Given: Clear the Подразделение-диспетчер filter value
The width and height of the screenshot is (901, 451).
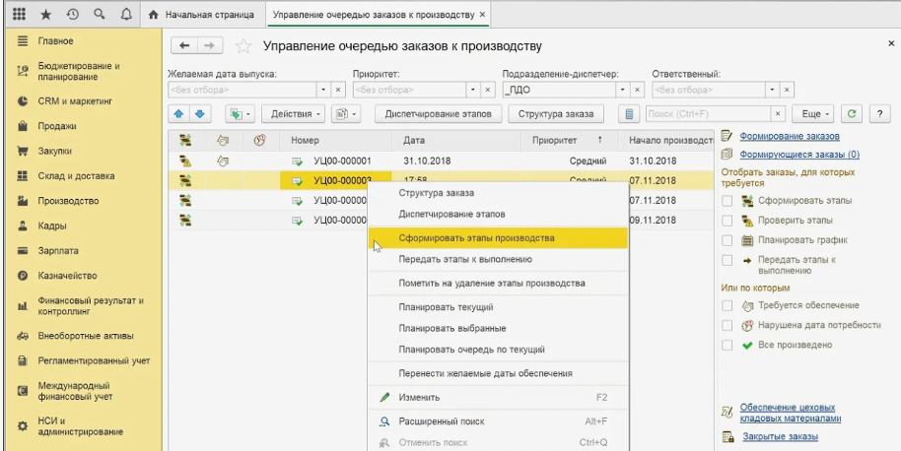Looking at the screenshot, I should [637, 90].
